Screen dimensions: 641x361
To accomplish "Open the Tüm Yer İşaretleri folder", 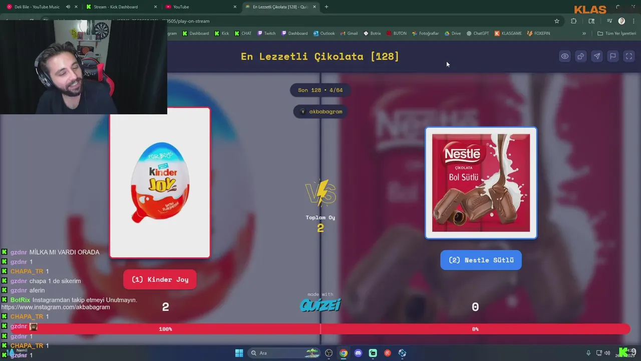I will coord(616,34).
